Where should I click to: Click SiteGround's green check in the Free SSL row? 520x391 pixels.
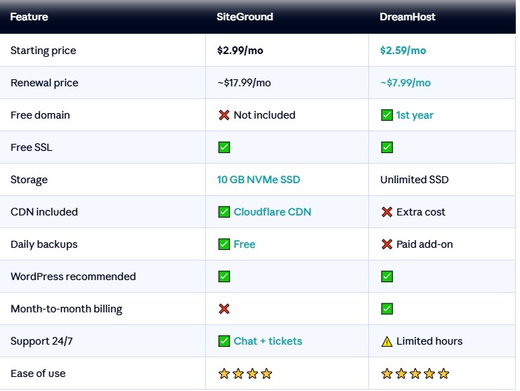tap(224, 147)
